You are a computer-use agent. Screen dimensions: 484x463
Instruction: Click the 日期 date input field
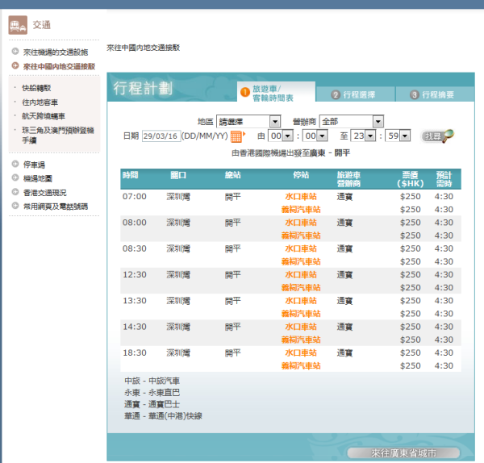161,136
